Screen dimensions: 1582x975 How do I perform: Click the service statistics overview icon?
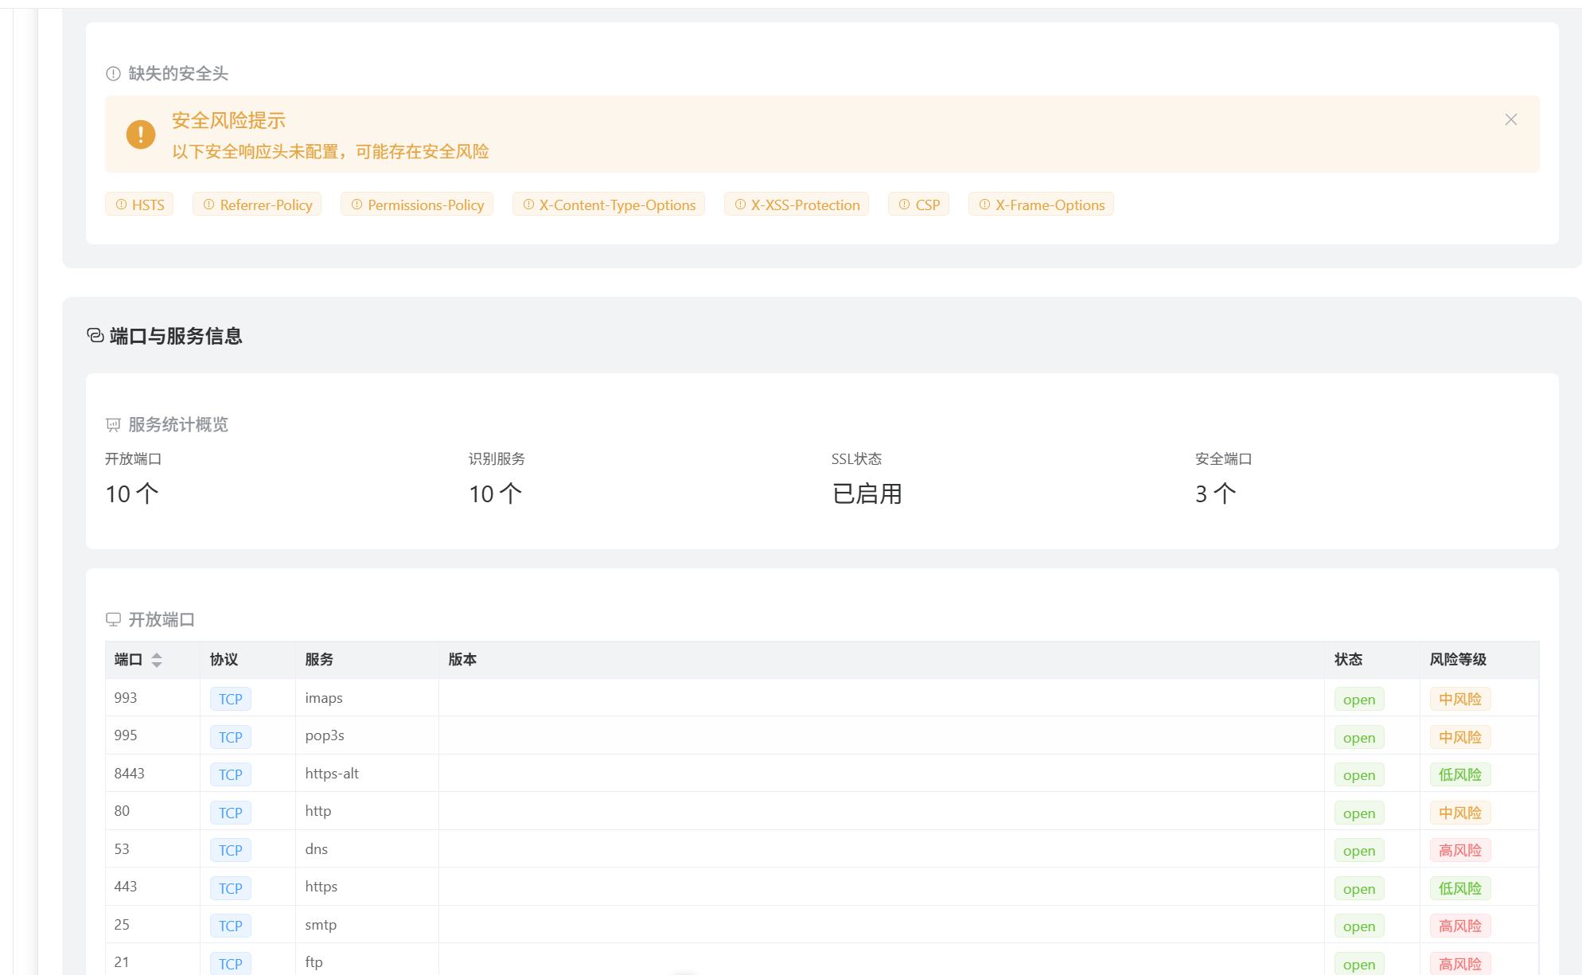[113, 425]
